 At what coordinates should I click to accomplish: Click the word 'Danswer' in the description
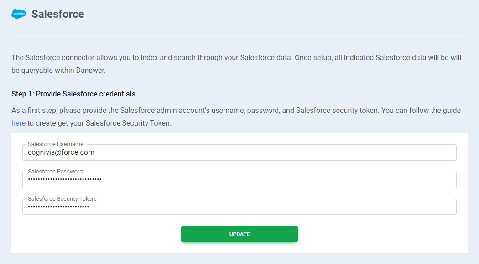91,71
